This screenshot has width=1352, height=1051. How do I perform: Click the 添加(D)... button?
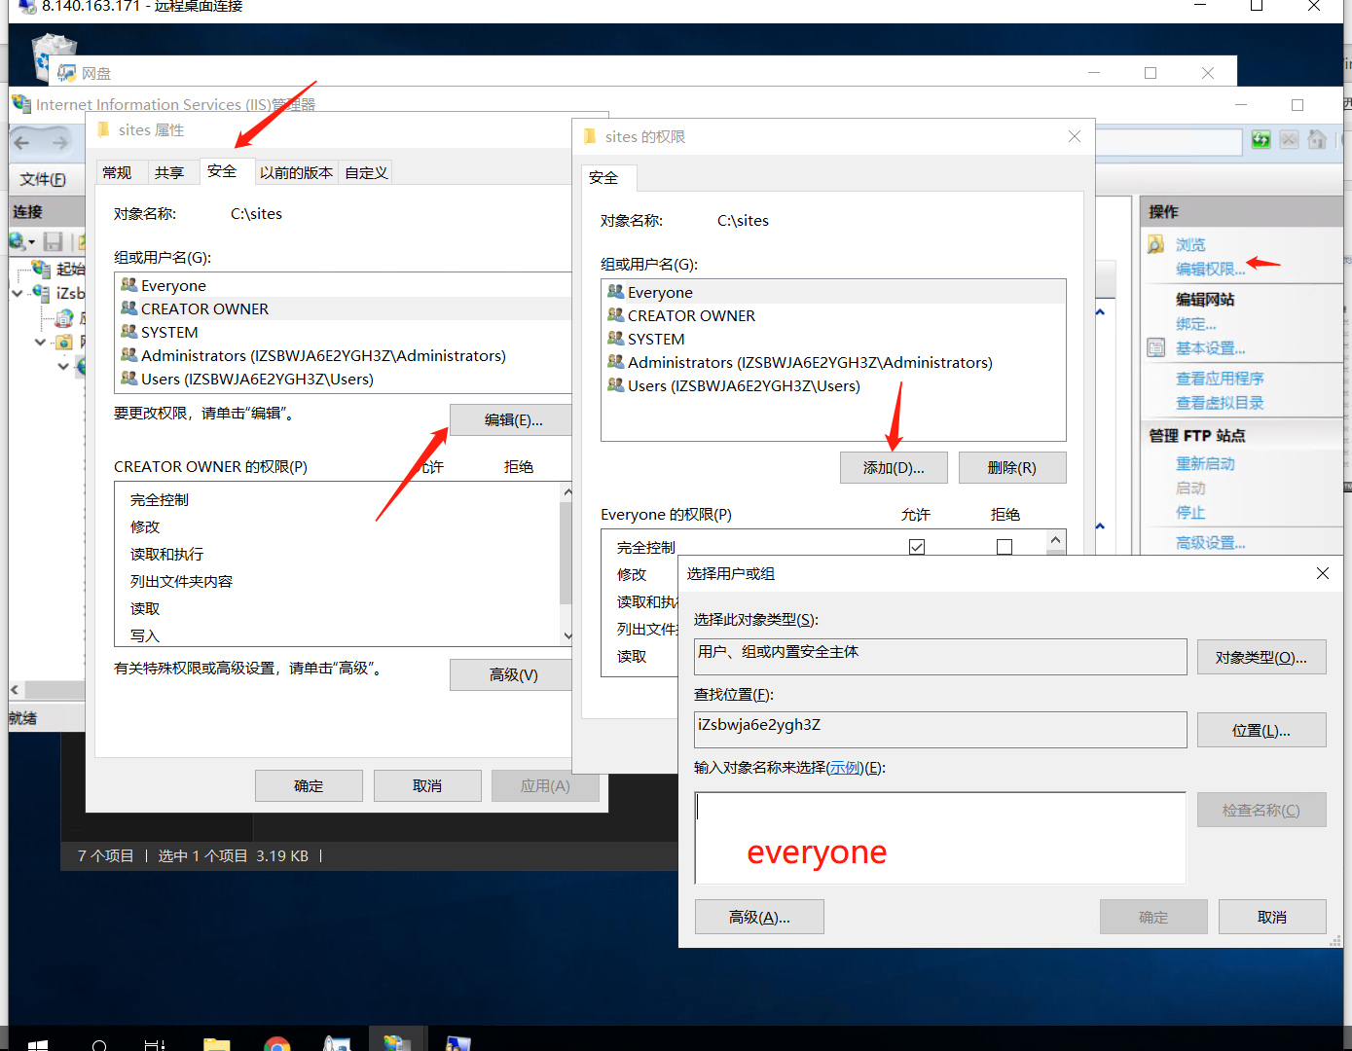point(894,467)
